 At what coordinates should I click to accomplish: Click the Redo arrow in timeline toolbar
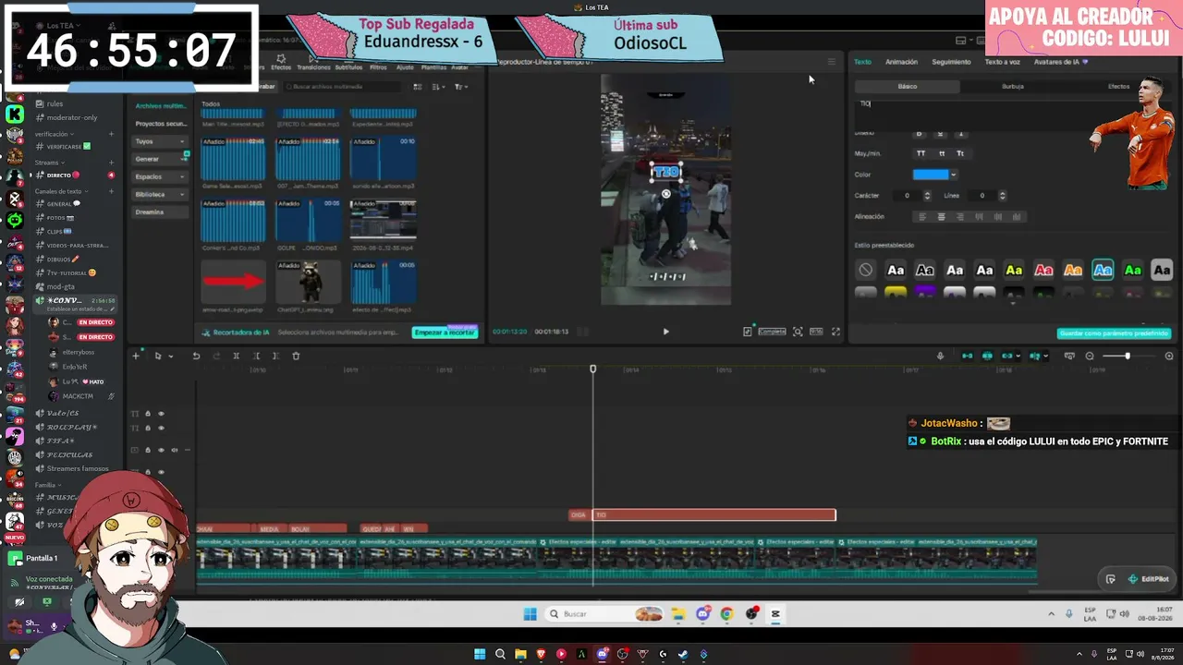pos(215,356)
